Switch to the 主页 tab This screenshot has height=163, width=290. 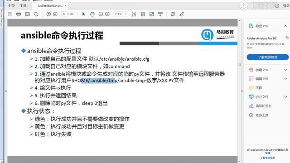(11, 6)
